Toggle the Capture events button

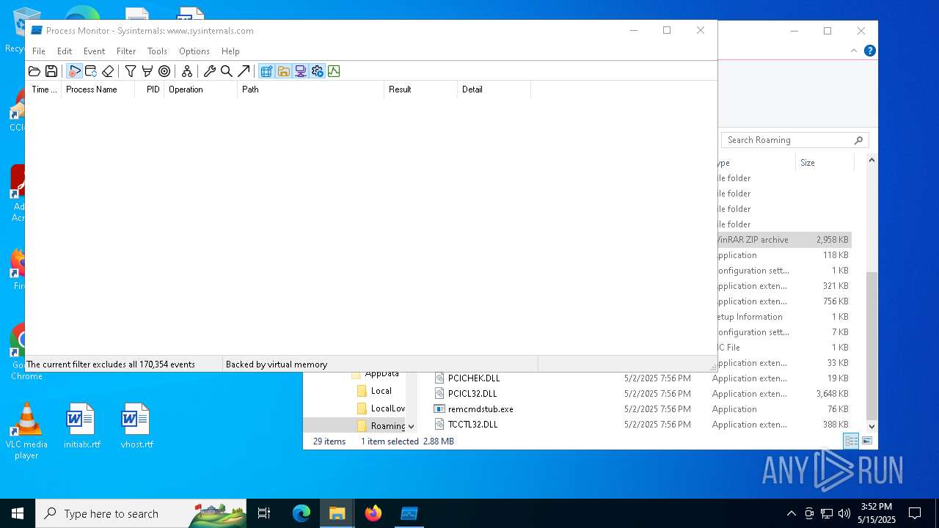click(74, 71)
